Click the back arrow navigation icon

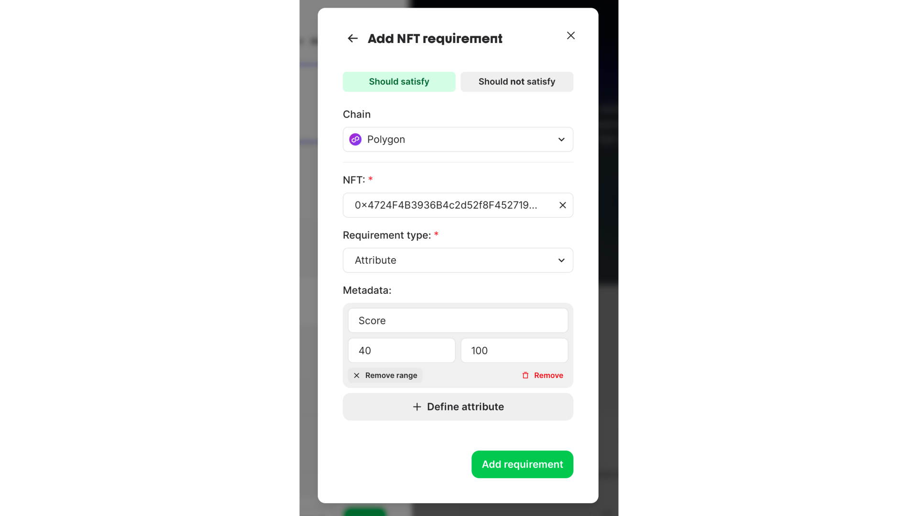353,38
